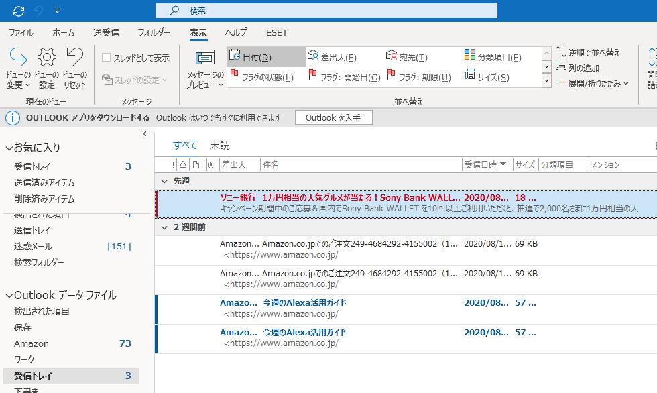Screen dimensions: 657x393
Task: Enable スレッドとして表示 checkbox
Action: click(107, 58)
